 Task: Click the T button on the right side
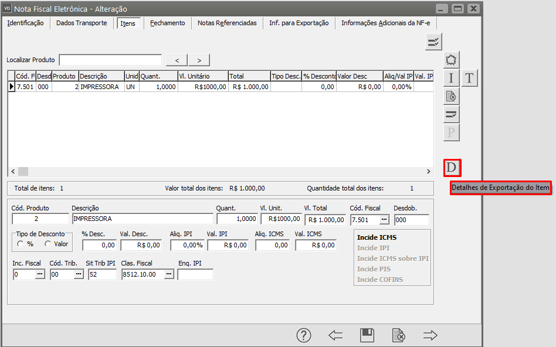[470, 78]
